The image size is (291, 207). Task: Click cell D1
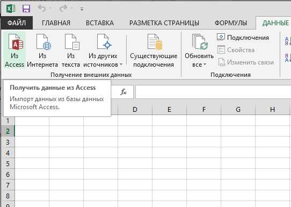tap(135, 120)
